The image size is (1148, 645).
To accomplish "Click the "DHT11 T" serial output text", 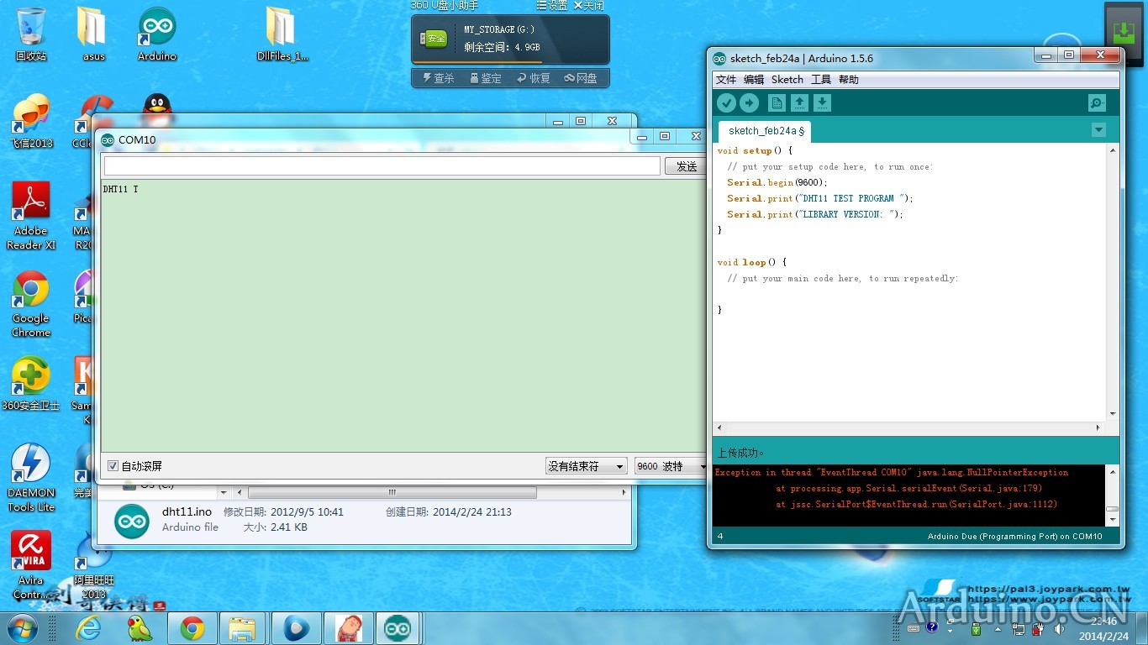I will pyautogui.click(x=120, y=190).
